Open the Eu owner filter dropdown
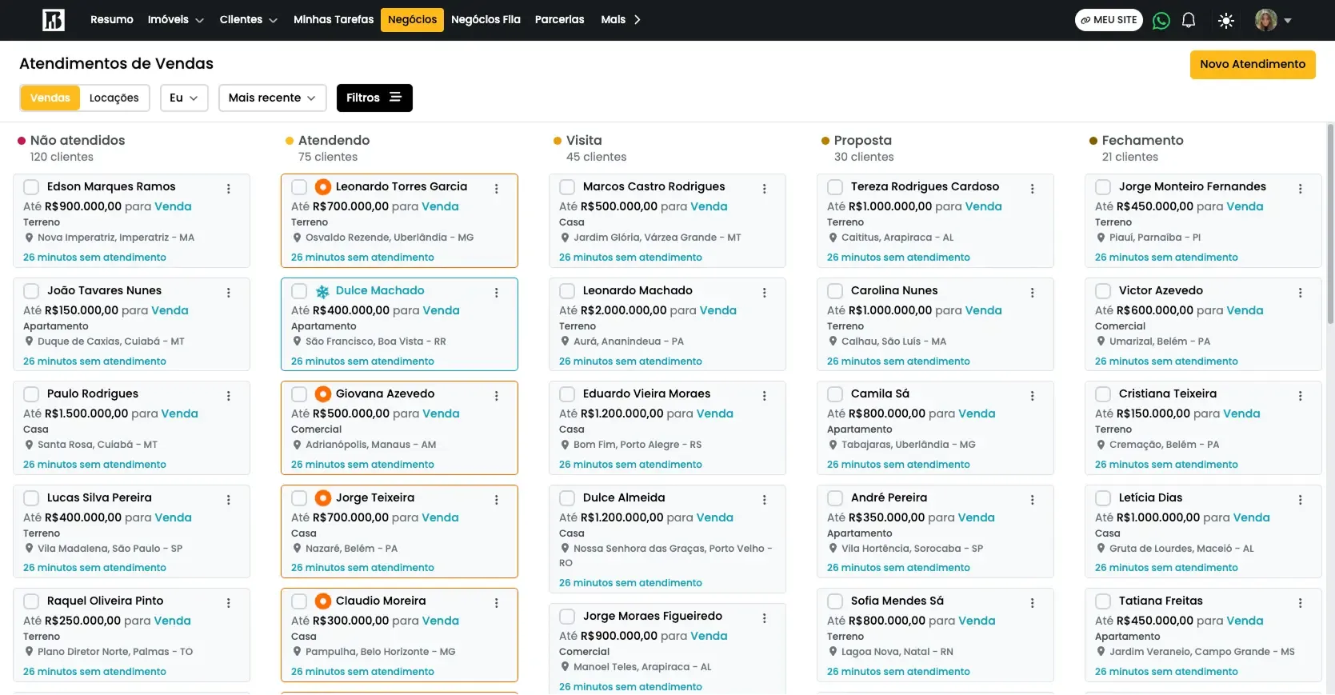 (x=184, y=98)
